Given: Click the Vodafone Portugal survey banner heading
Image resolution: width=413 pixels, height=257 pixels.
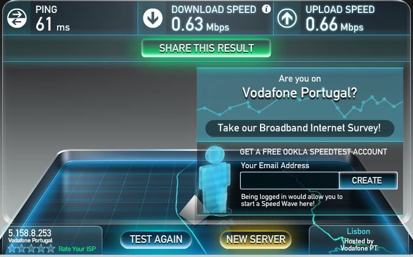Looking at the screenshot, I should tap(299, 93).
